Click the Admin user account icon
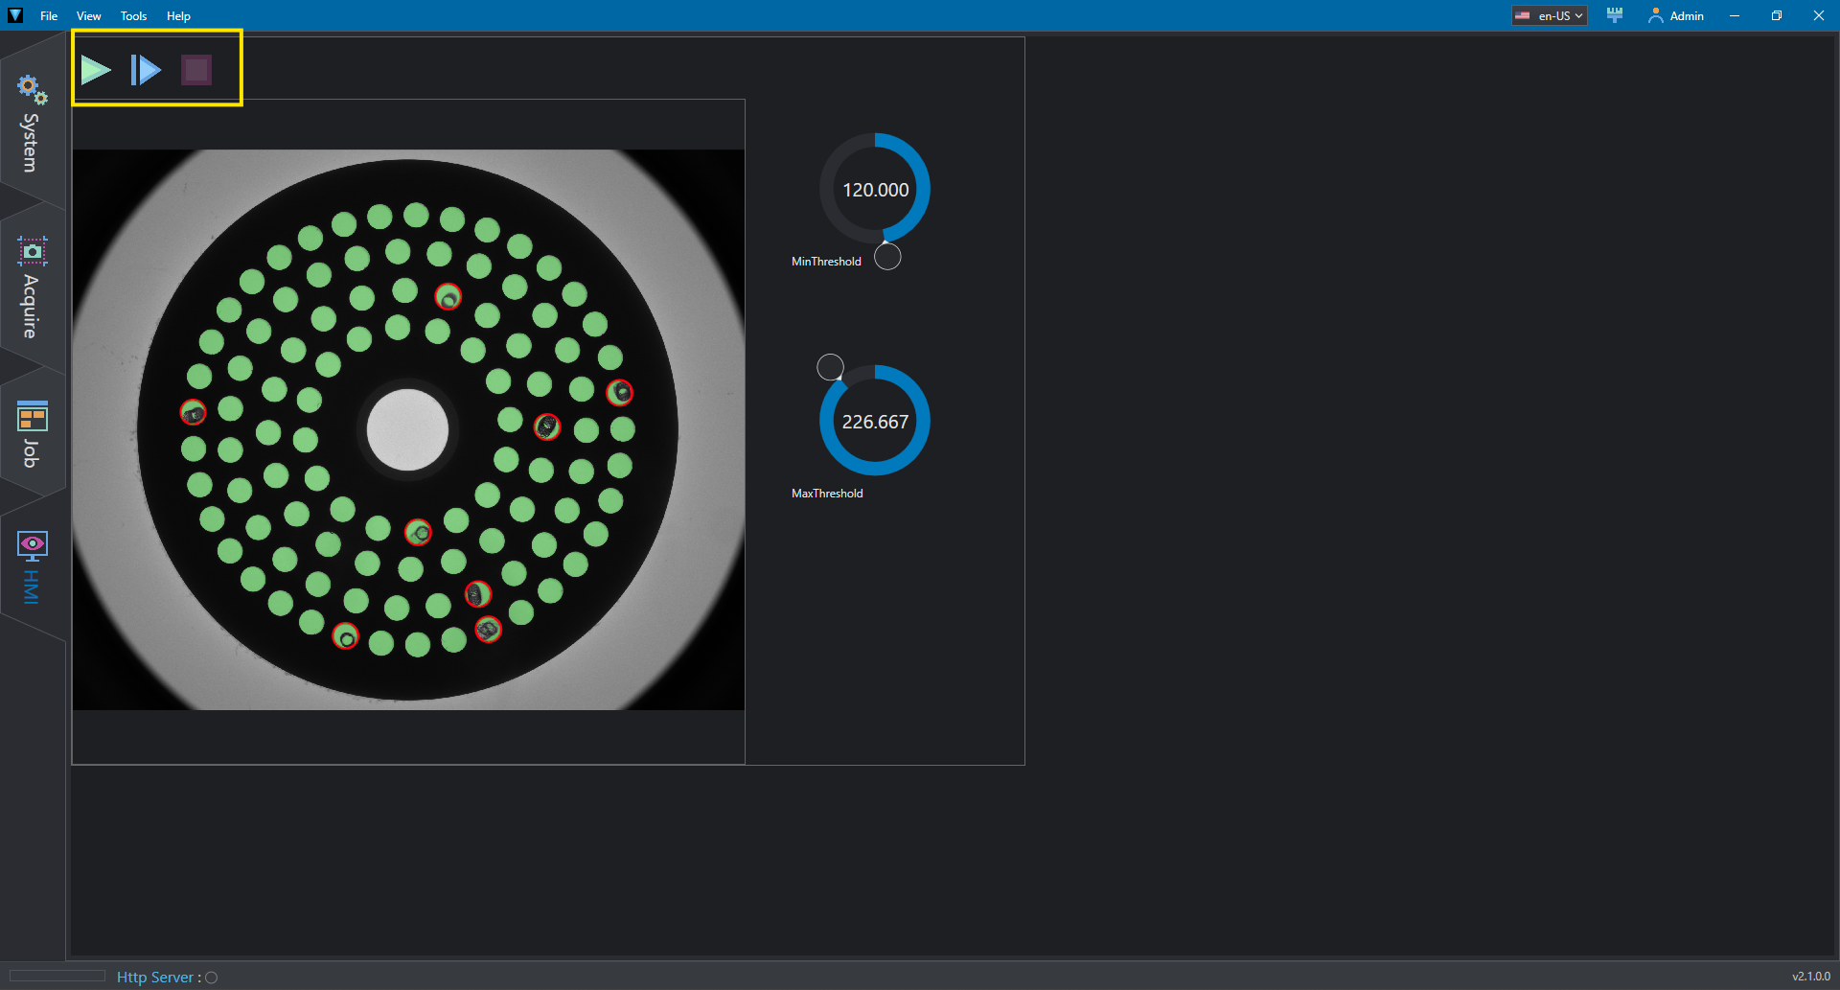This screenshot has height=990, width=1840. (1655, 15)
